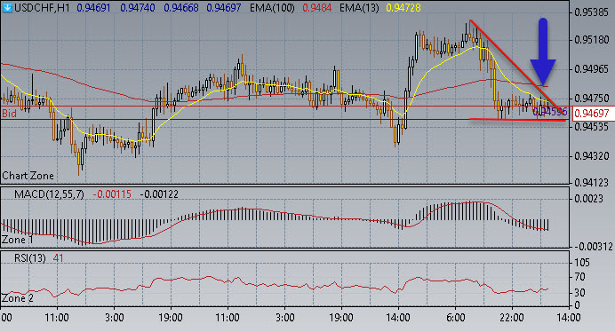Screen dimensions: 615x332
Task: Click the MACD scale value 0.0023
Action: pyautogui.click(x=588, y=199)
